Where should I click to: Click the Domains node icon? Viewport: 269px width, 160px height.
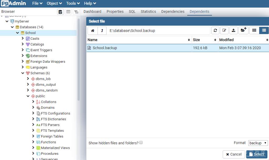coord(38,108)
